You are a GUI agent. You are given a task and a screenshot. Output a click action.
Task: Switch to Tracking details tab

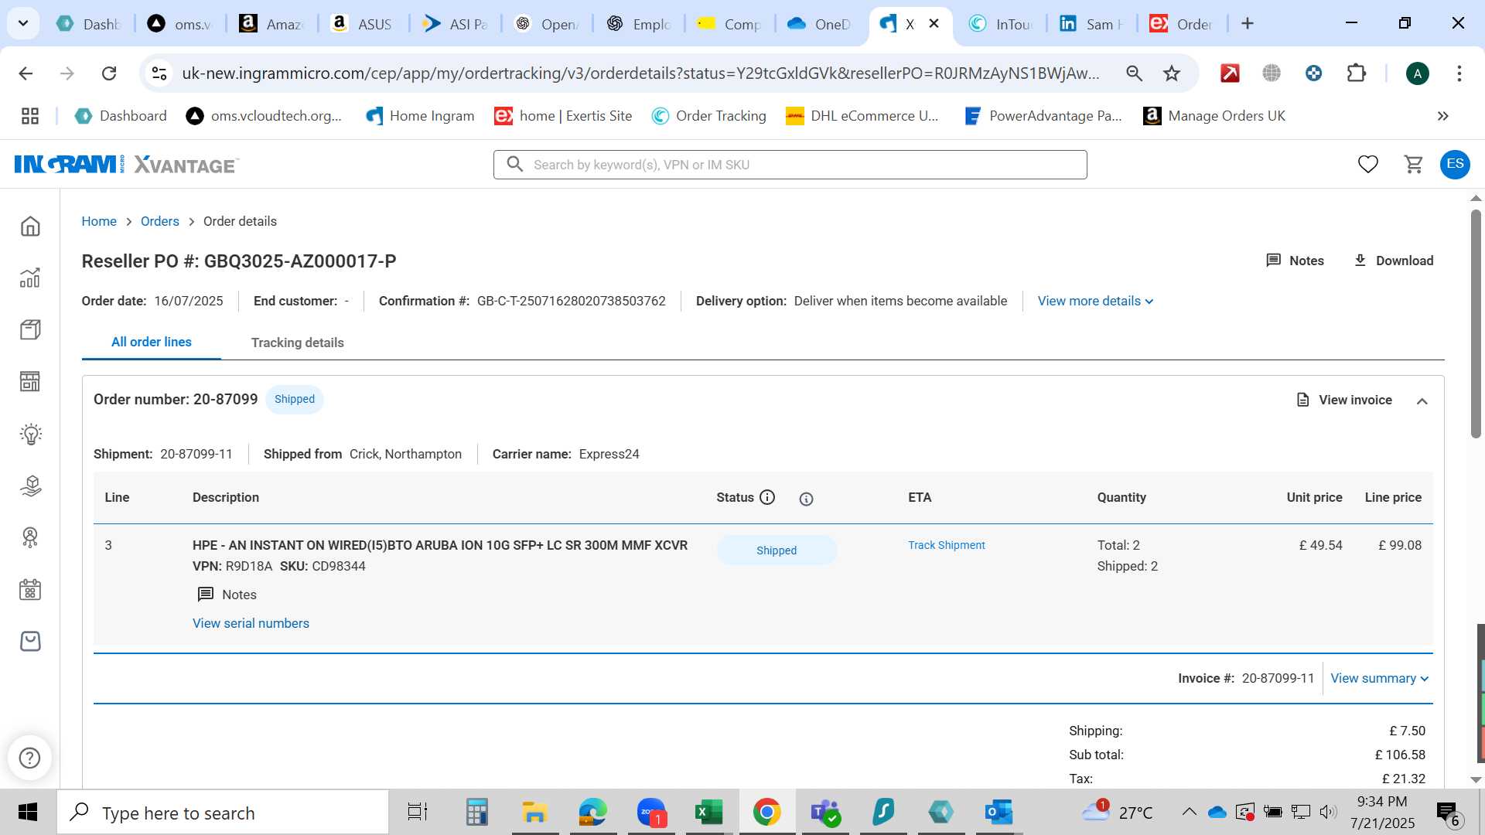[297, 343]
